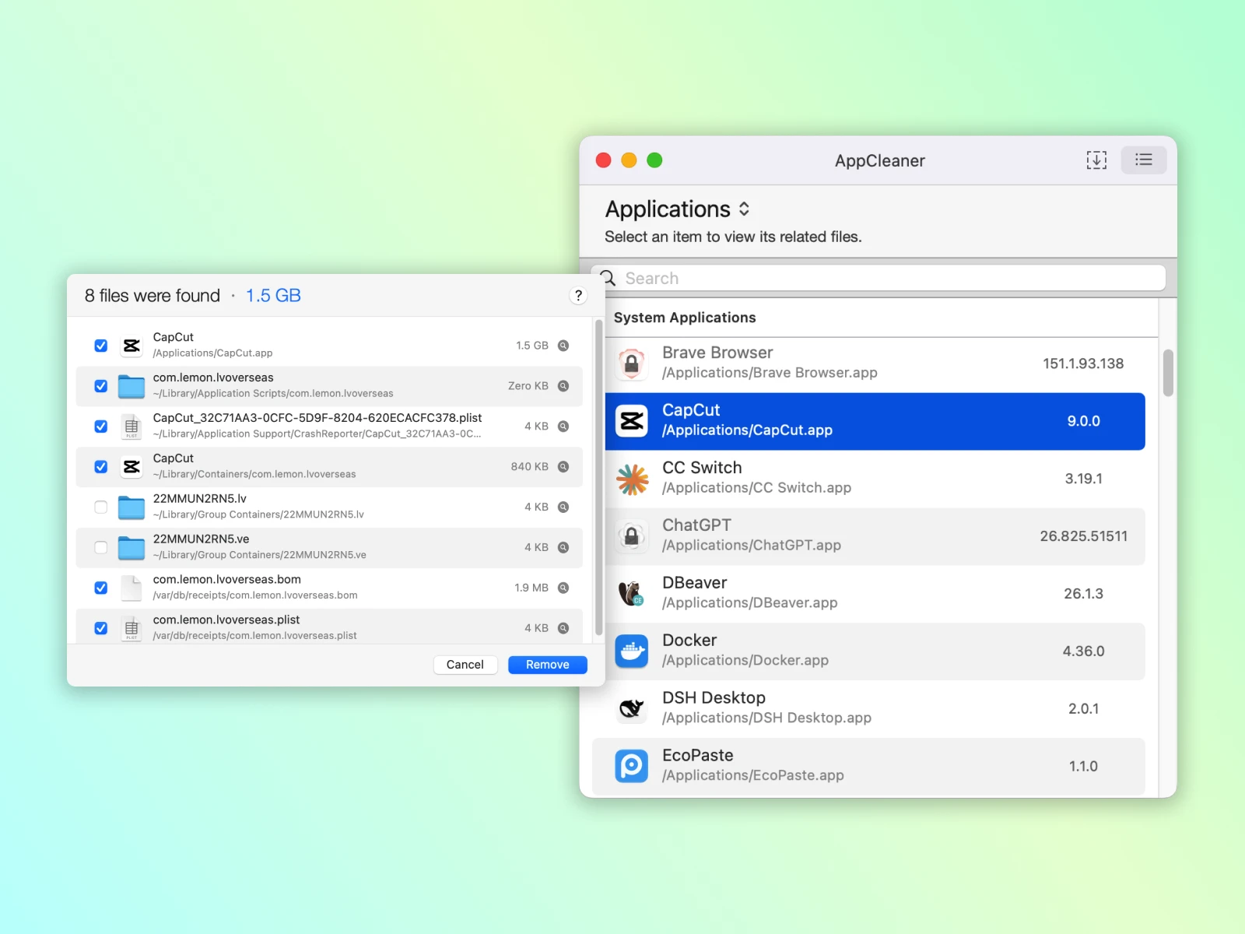Click the Docker whale icon
Viewport: 1245px width, 934px height.
point(632,651)
